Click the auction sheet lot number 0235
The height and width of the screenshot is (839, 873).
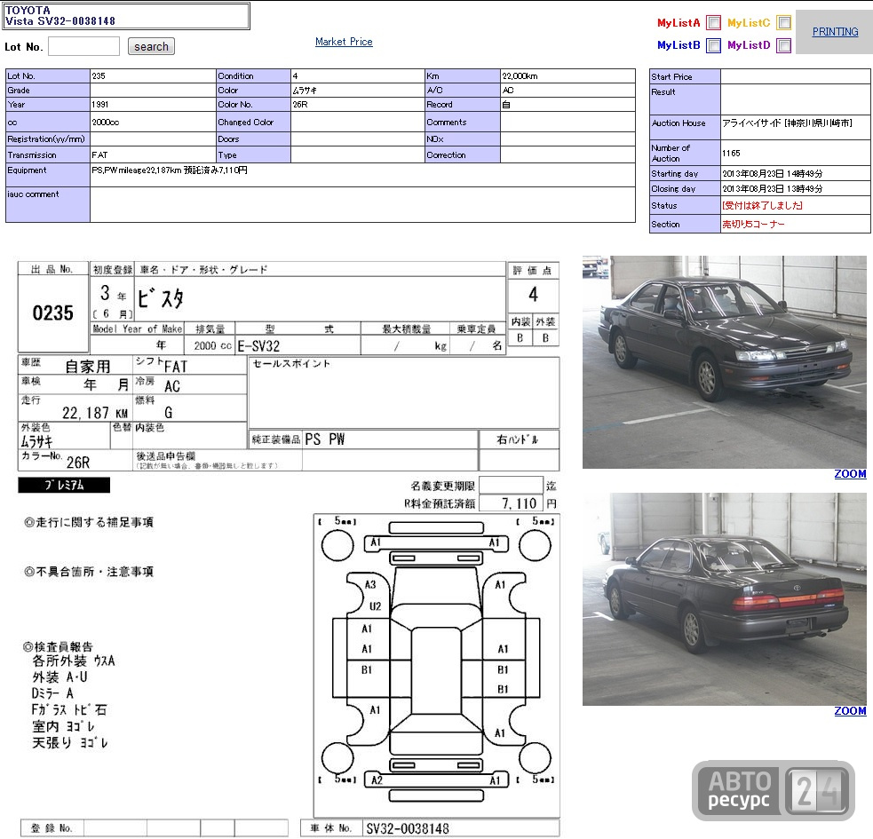[53, 313]
